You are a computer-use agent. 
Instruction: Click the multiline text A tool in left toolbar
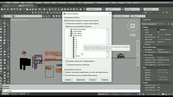[1, 71]
